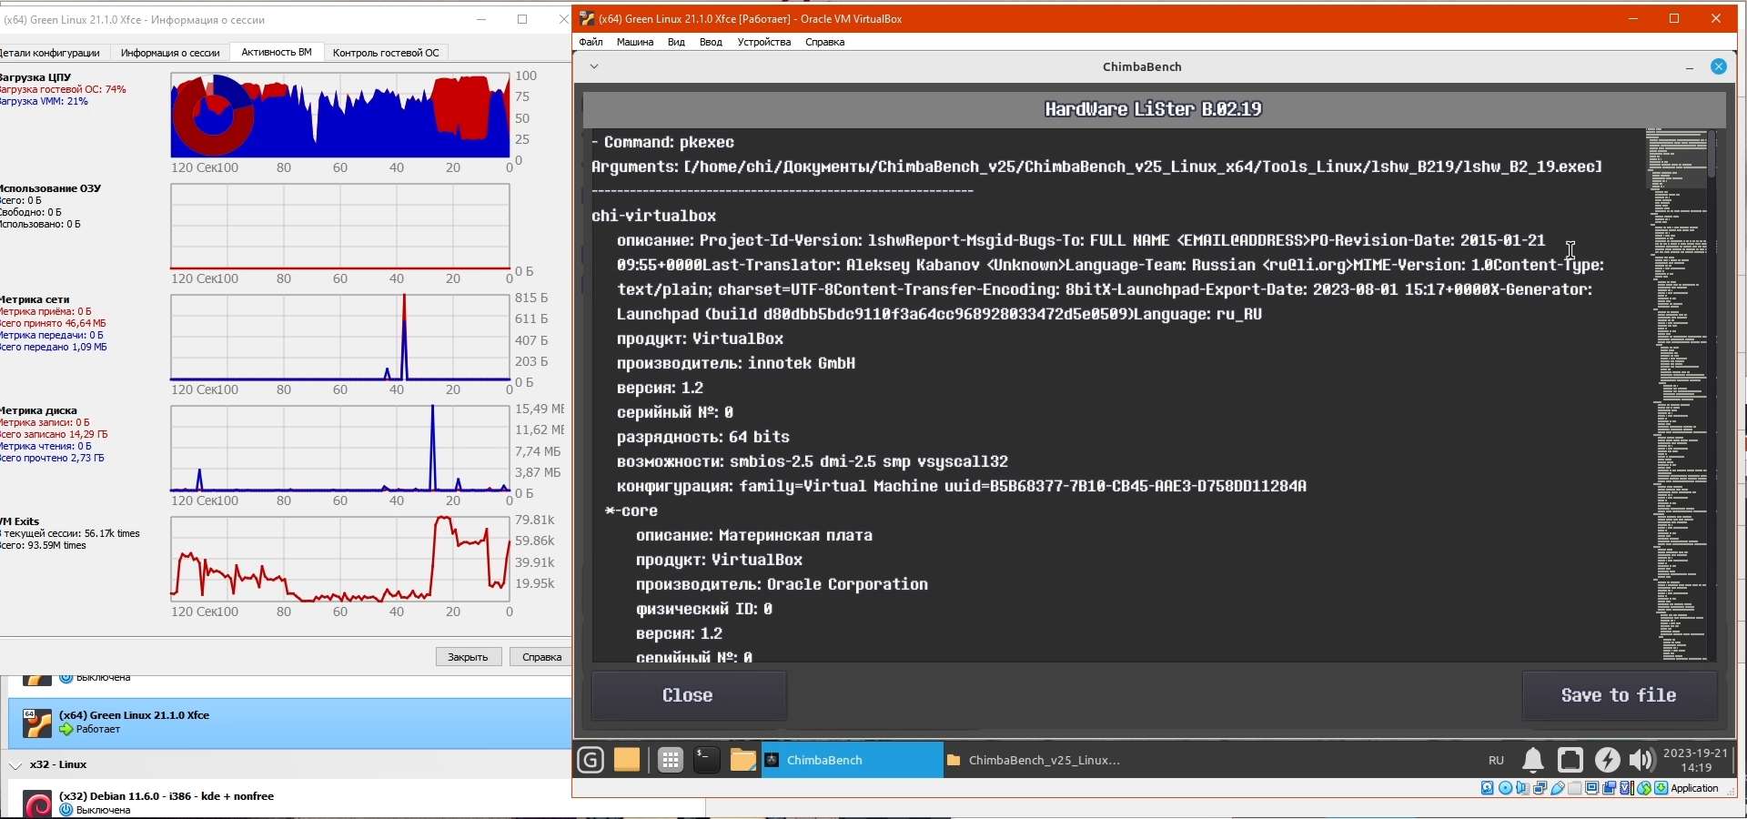Switch to ChimbaBench in the guest taskbar
1747x819 pixels.
coord(852,760)
